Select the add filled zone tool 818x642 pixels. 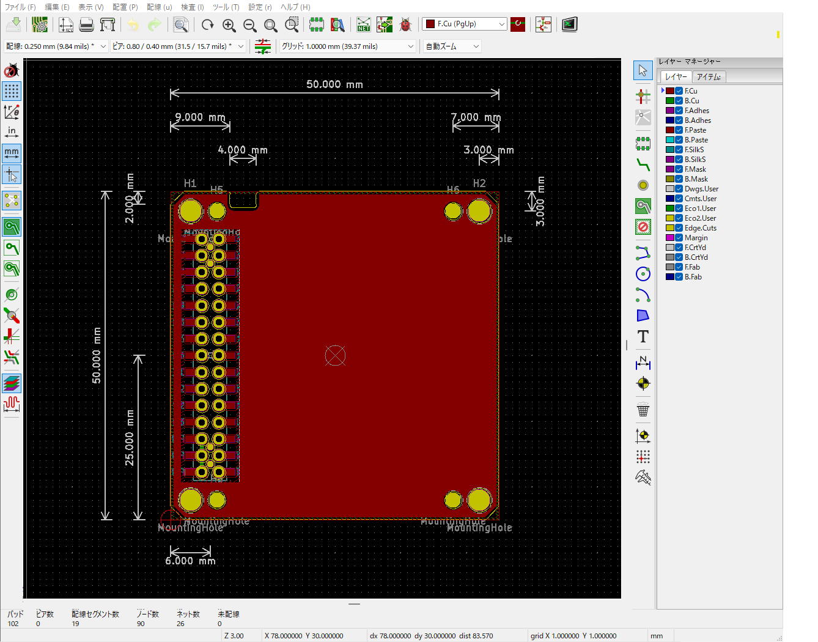click(x=643, y=206)
